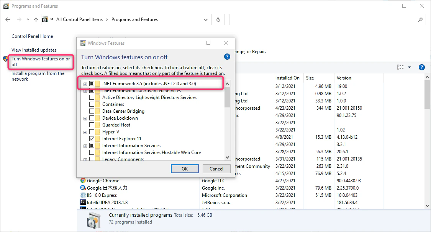431x232 pixels.
Task: Click folder icon beside Containers
Action: 98,104
